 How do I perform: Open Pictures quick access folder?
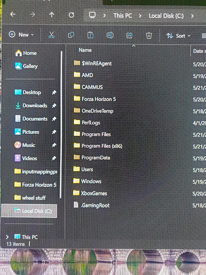pyautogui.click(x=27, y=132)
